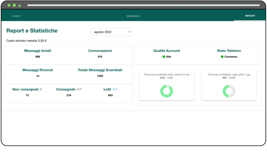Click the address bar at top
The image size is (267, 159).
coord(143,5)
